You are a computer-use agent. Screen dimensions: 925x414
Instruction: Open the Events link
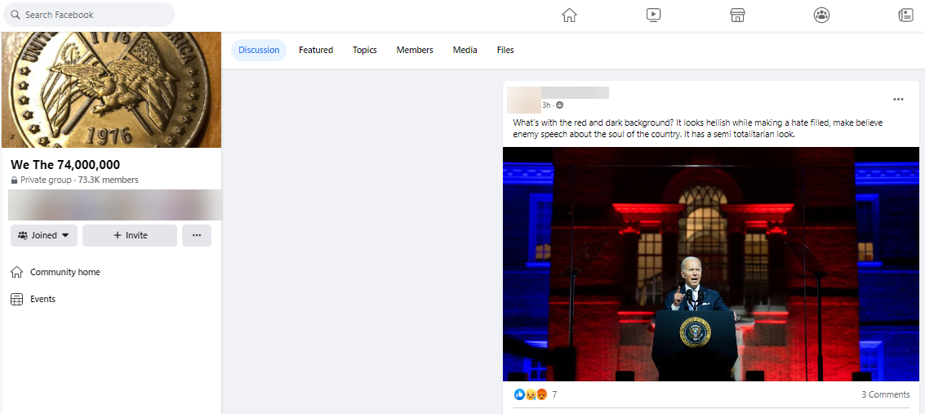click(x=42, y=299)
